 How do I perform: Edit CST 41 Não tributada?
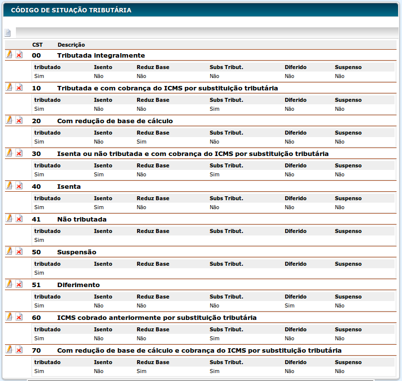9,219
